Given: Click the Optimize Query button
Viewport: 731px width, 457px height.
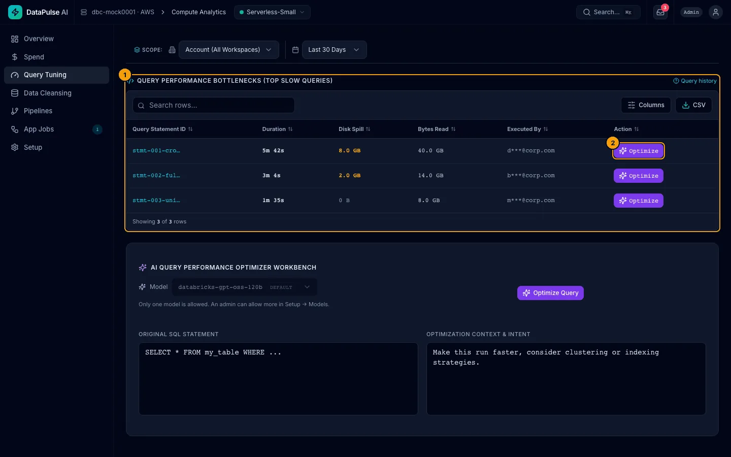Looking at the screenshot, I should 550,293.
